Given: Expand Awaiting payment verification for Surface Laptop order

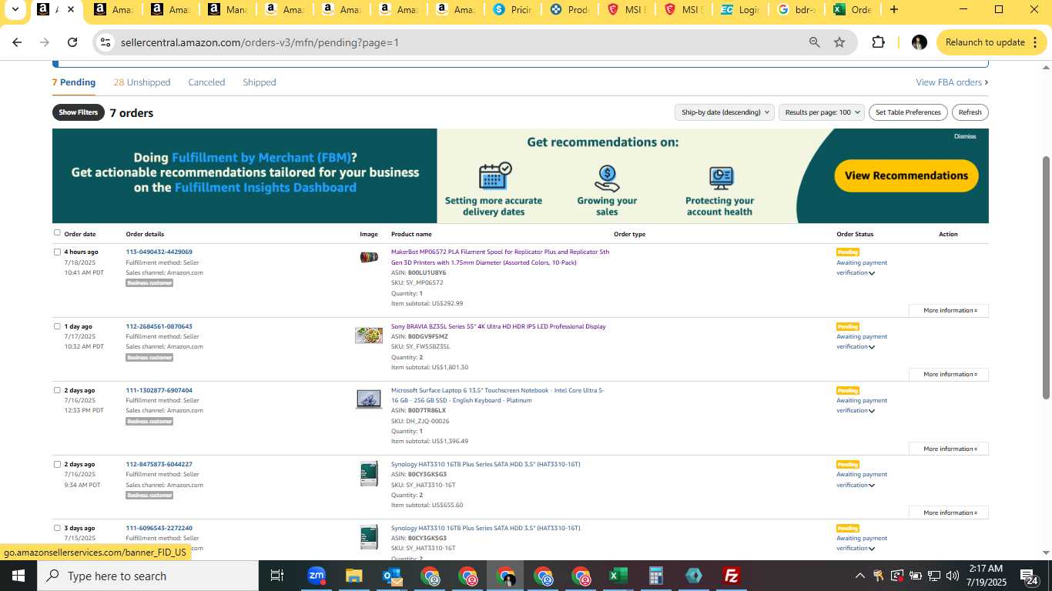Looking at the screenshot, I should click(x=872, y=411).
